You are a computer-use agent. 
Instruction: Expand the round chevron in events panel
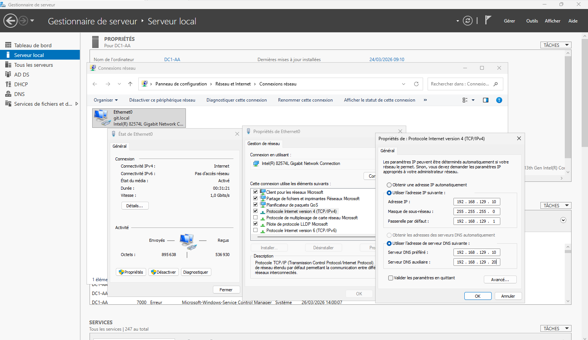[x=563, y=220]
